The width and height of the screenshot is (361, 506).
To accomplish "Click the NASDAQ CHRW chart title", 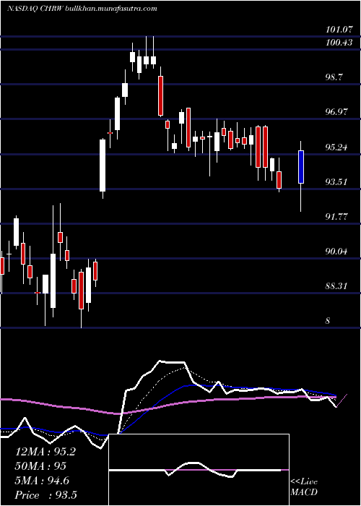I will pos(35,9).
